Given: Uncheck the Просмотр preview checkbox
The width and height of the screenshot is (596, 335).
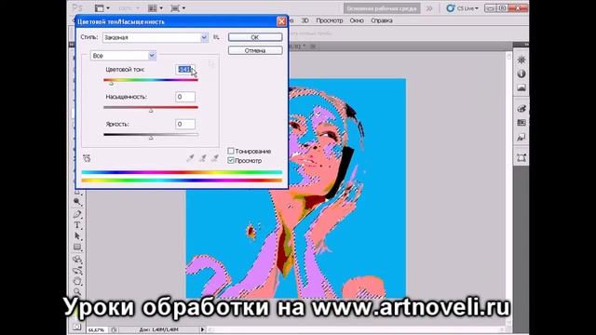Looking at the screenshot, I should [x=231, y=160].
